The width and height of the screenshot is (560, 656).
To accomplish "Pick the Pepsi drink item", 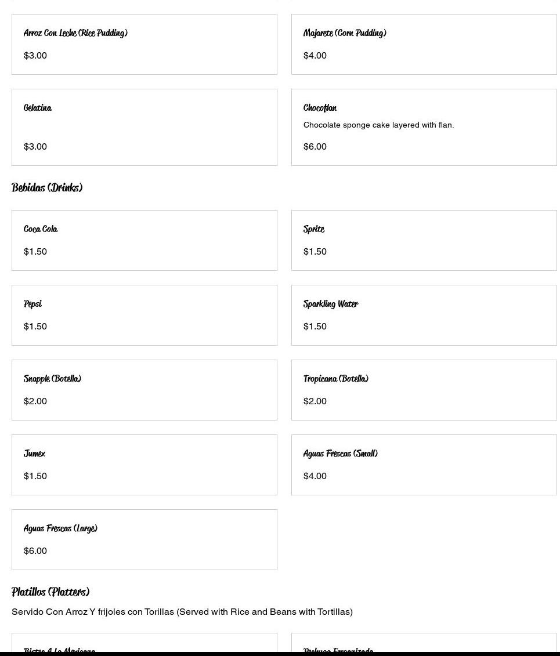I will tap(144, 315).
